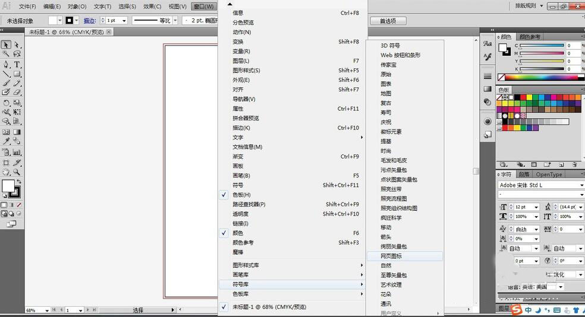Select the Selection (black arrow) tool
The image size is (585, 317).
6,45
